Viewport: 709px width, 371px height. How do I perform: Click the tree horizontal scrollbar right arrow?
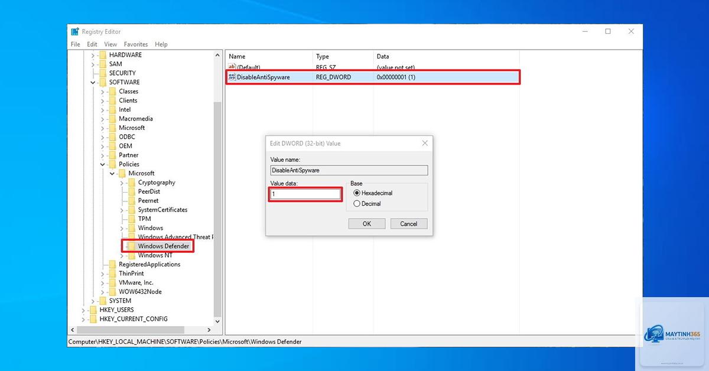[209, 330]
